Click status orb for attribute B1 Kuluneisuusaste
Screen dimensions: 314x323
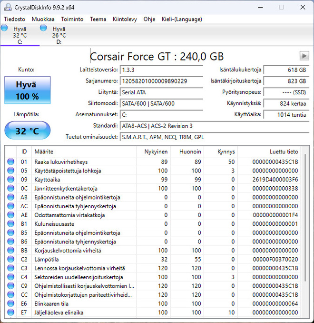pyautogui.click(x=10, y=224)
